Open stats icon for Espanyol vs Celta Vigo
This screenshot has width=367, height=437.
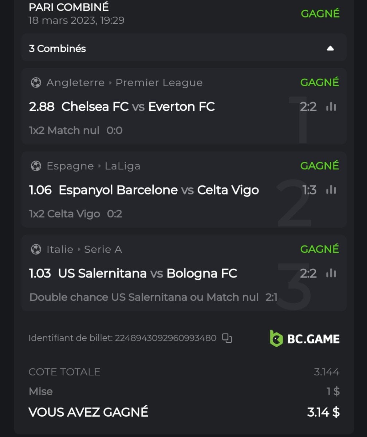click(331, 190)
